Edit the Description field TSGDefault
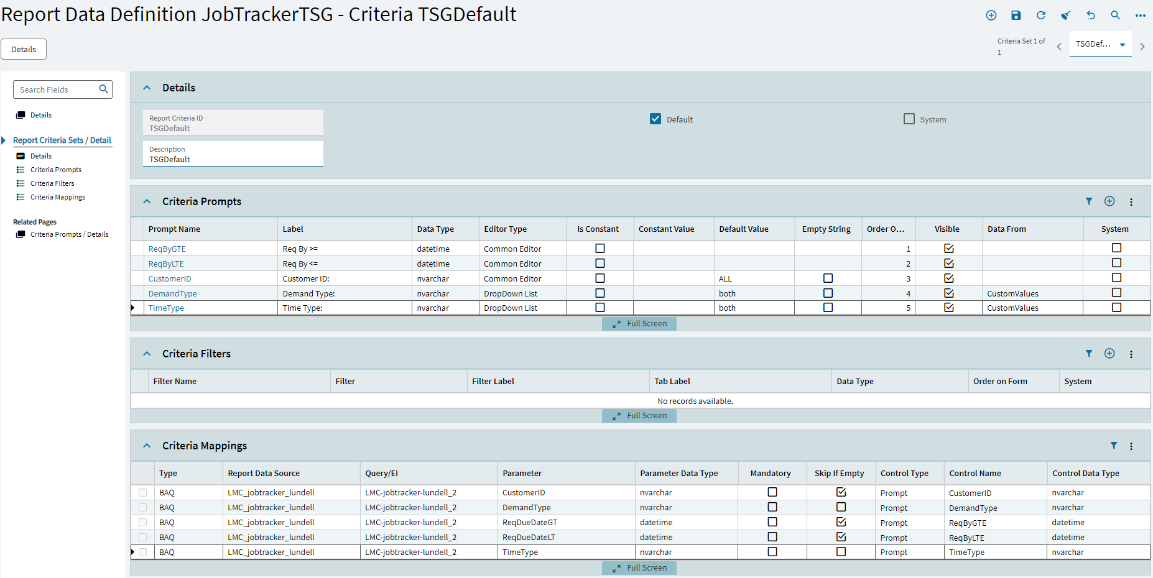Image resolution: width=1153 pixels, height=578 pixels. pyautogui.click(x=233, y=154)
